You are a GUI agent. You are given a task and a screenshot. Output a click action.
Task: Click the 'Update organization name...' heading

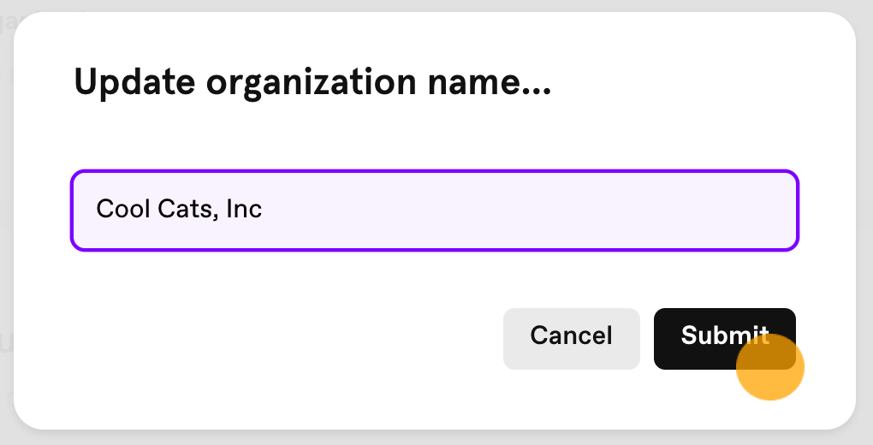point(312,83)
